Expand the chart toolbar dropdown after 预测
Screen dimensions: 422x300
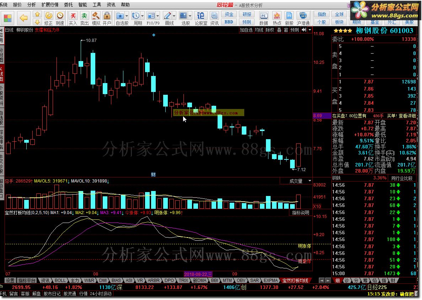[310, 30]
